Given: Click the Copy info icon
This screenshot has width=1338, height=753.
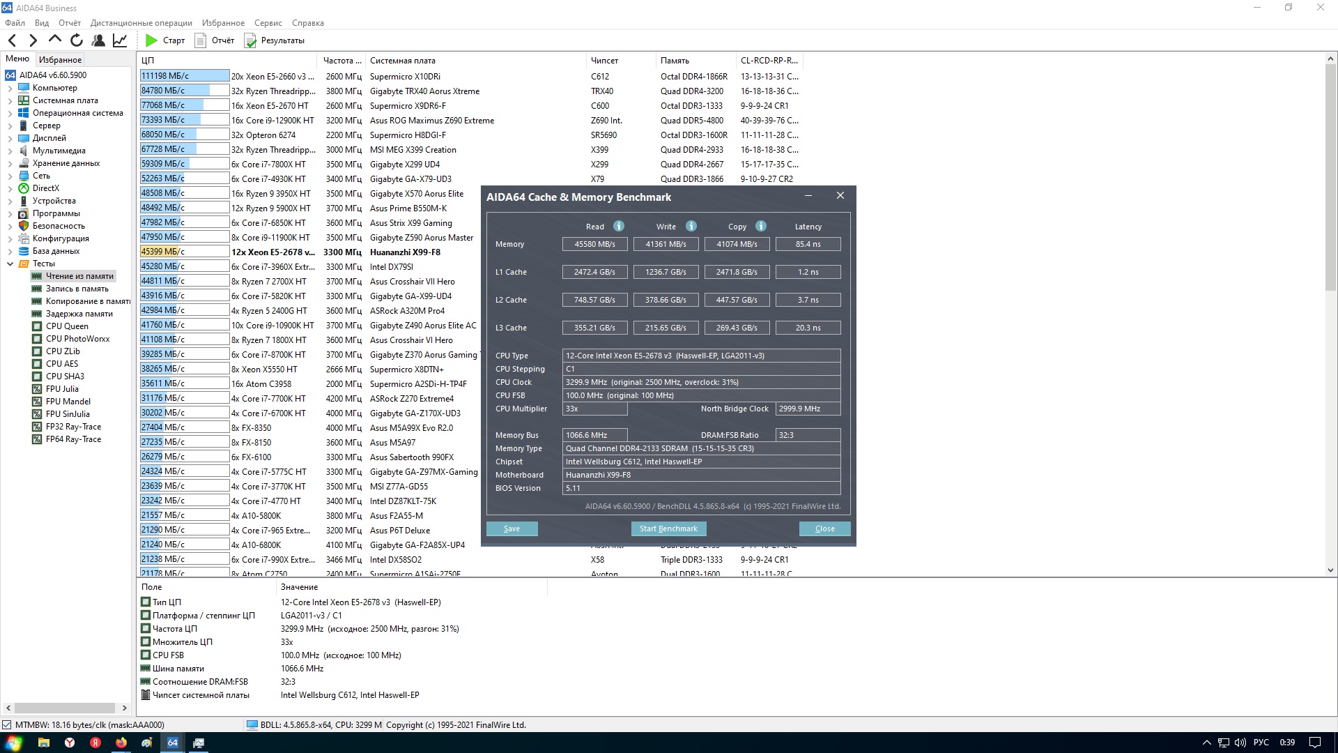Looking at the screenshot, I should (x=760, y=226).
